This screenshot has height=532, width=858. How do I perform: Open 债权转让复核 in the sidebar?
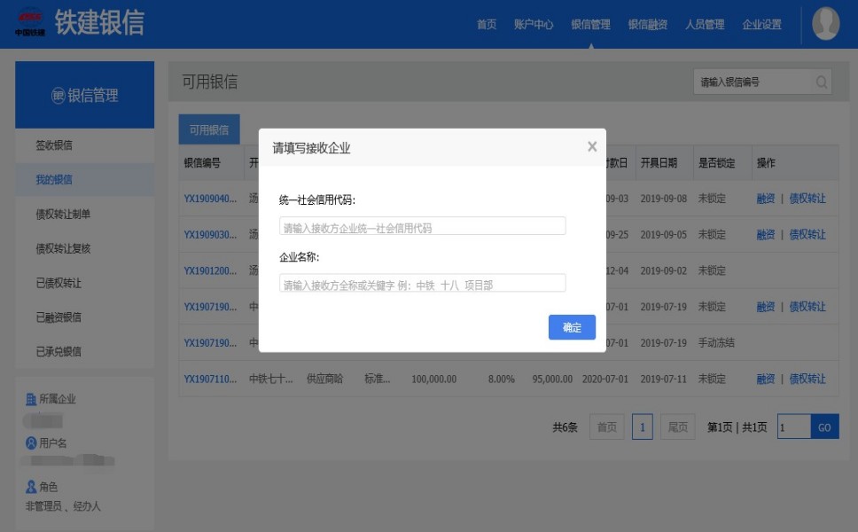point(62,248)
